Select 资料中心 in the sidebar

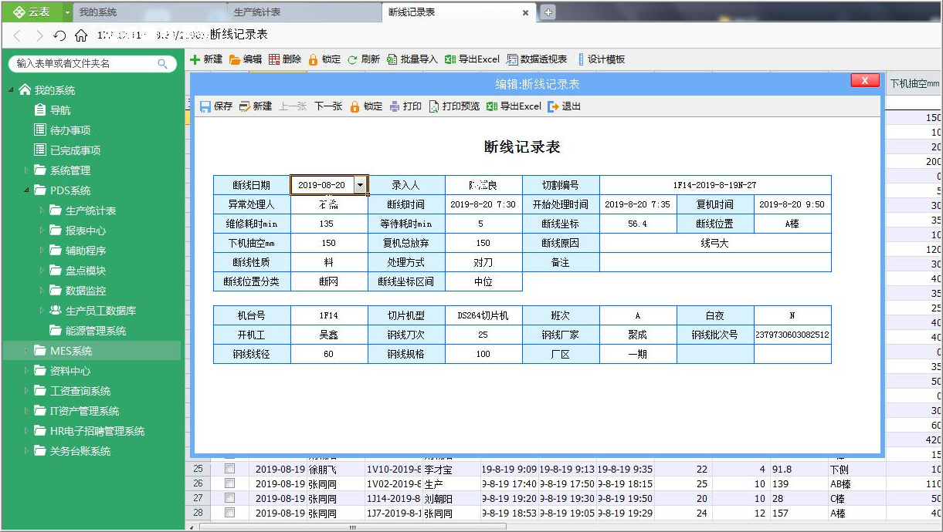click(x=70, y=371)
